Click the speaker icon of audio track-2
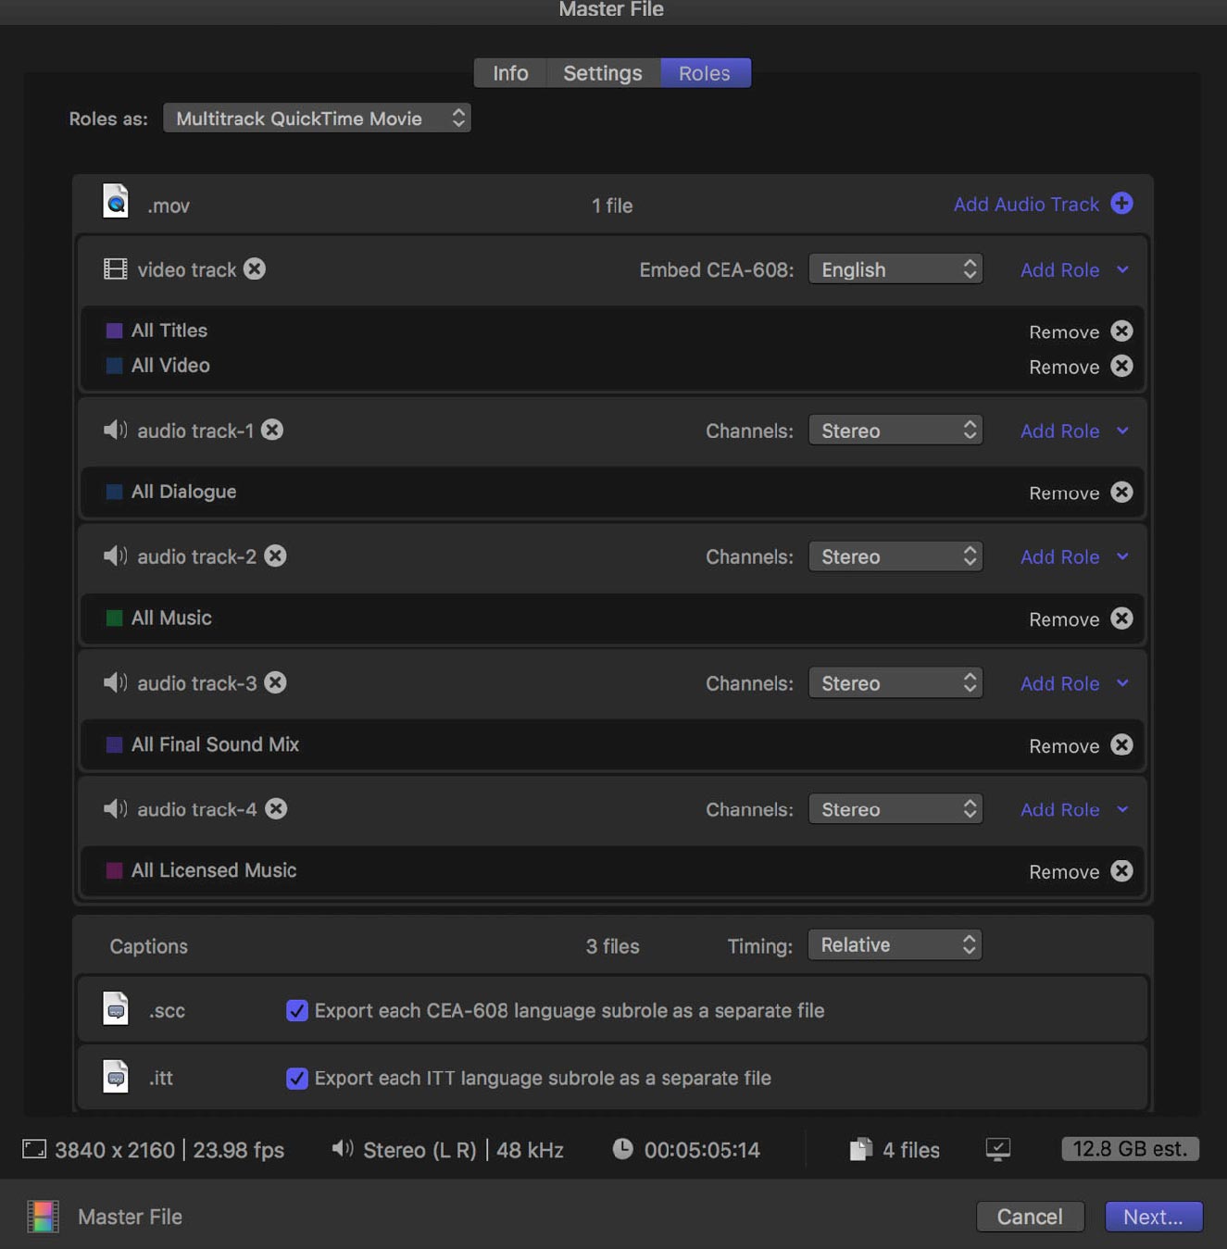1227x1249 pixels. (x=116, y=556)
